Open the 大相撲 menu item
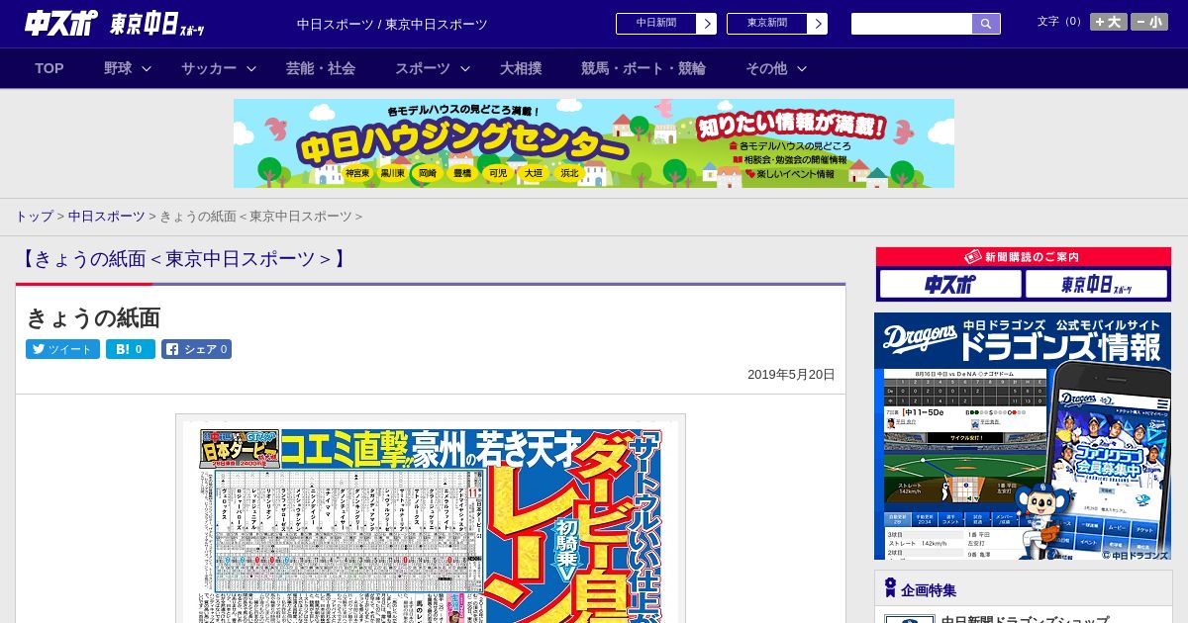 coord(521,68)
